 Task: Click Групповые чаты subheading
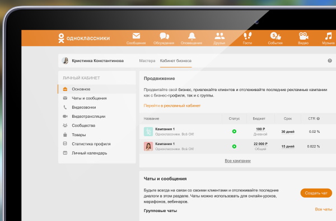[x=160, y=210]
